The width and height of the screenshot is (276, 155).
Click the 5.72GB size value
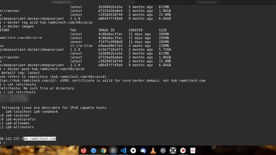coord(165,50)
